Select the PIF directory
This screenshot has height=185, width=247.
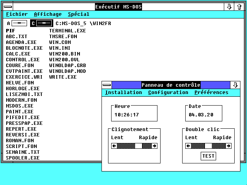tap(10, 31)
